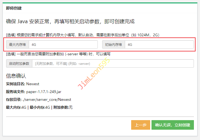200x140 pixels.
Task: Click the 确保 Java 安装正常 heading
Action: [x=70, y=22]
